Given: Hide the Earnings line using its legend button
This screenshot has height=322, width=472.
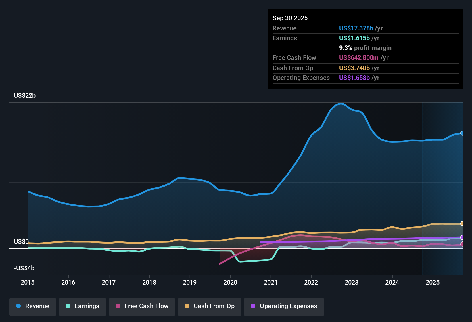Looking at the screenshot, I should (82, 306).
